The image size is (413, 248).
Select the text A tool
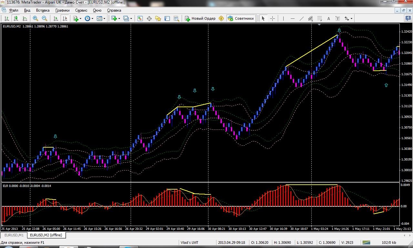pyautogui.click(x=328, y=18)
